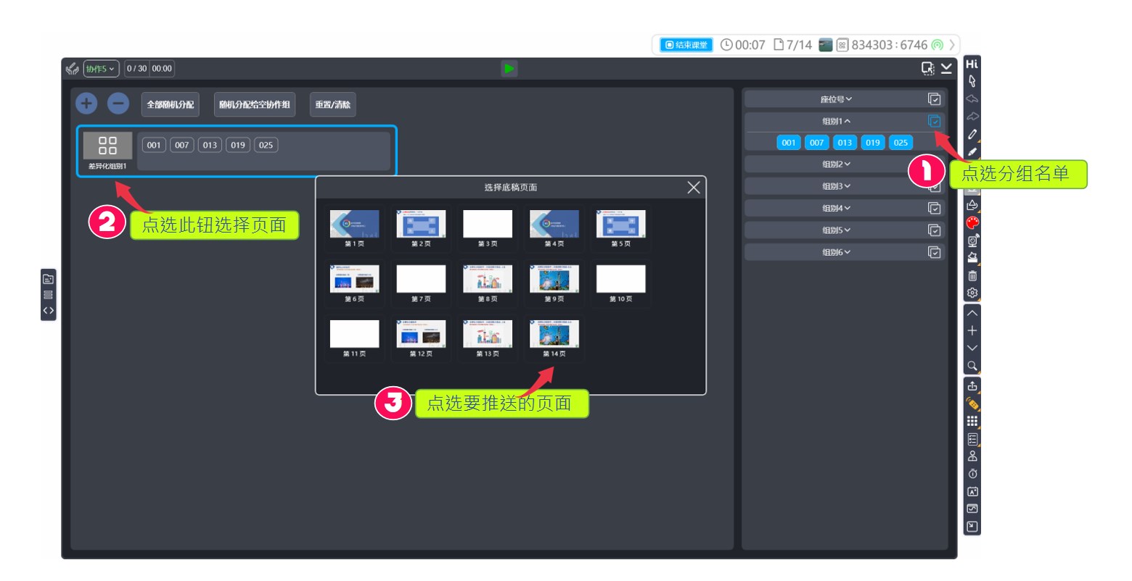Open the red color palette tool
The image size is (1132, 581).
[972, 223]
